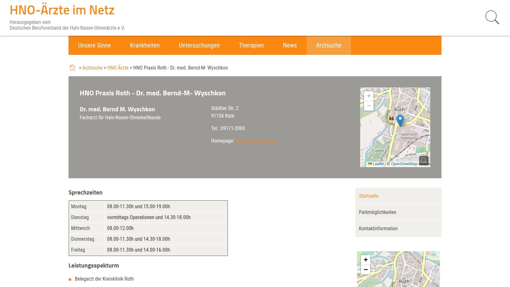Go to the News section

(290, 45)
